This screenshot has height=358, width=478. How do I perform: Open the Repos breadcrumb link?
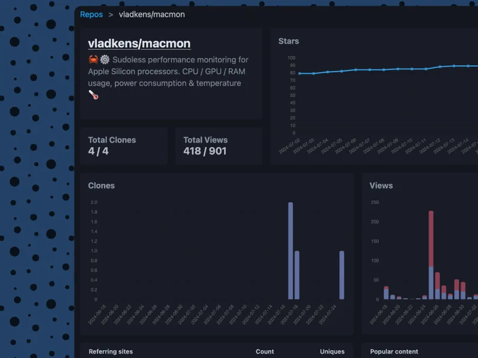tap(91, 14)
